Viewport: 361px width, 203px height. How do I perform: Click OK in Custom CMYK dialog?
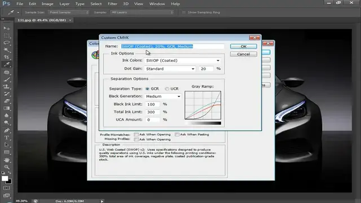pos(244,46)
